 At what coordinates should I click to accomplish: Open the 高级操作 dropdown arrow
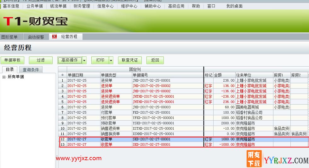(x=84, y=60)
